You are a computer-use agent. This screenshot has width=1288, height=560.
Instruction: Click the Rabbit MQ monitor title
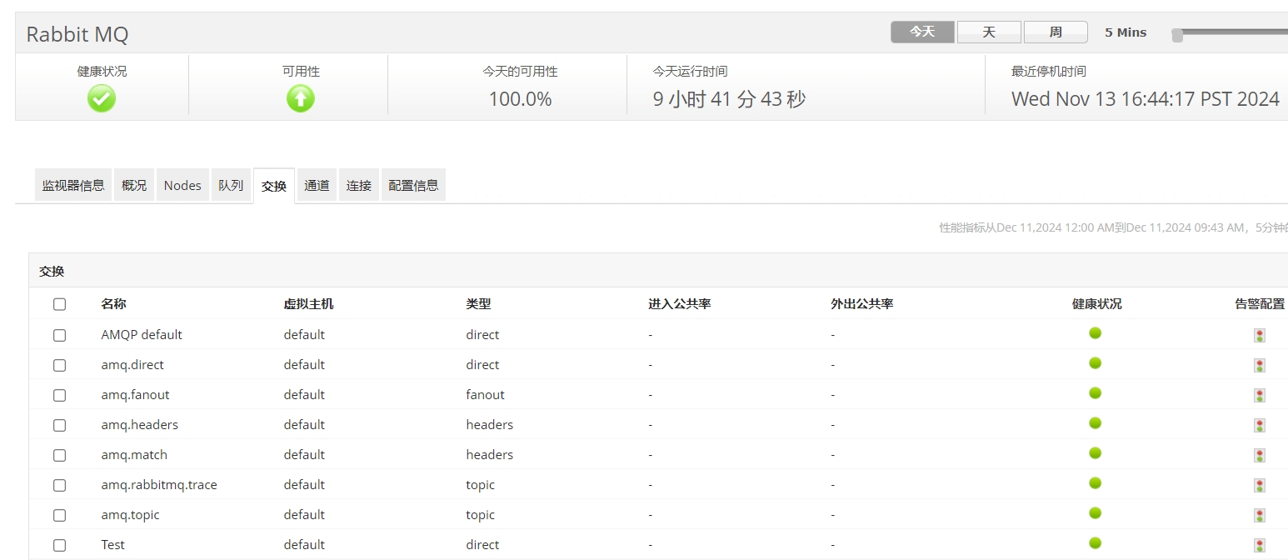(77, 35)
